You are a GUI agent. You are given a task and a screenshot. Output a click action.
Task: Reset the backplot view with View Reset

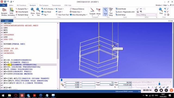pyautogui.click(x=46, y=12)
